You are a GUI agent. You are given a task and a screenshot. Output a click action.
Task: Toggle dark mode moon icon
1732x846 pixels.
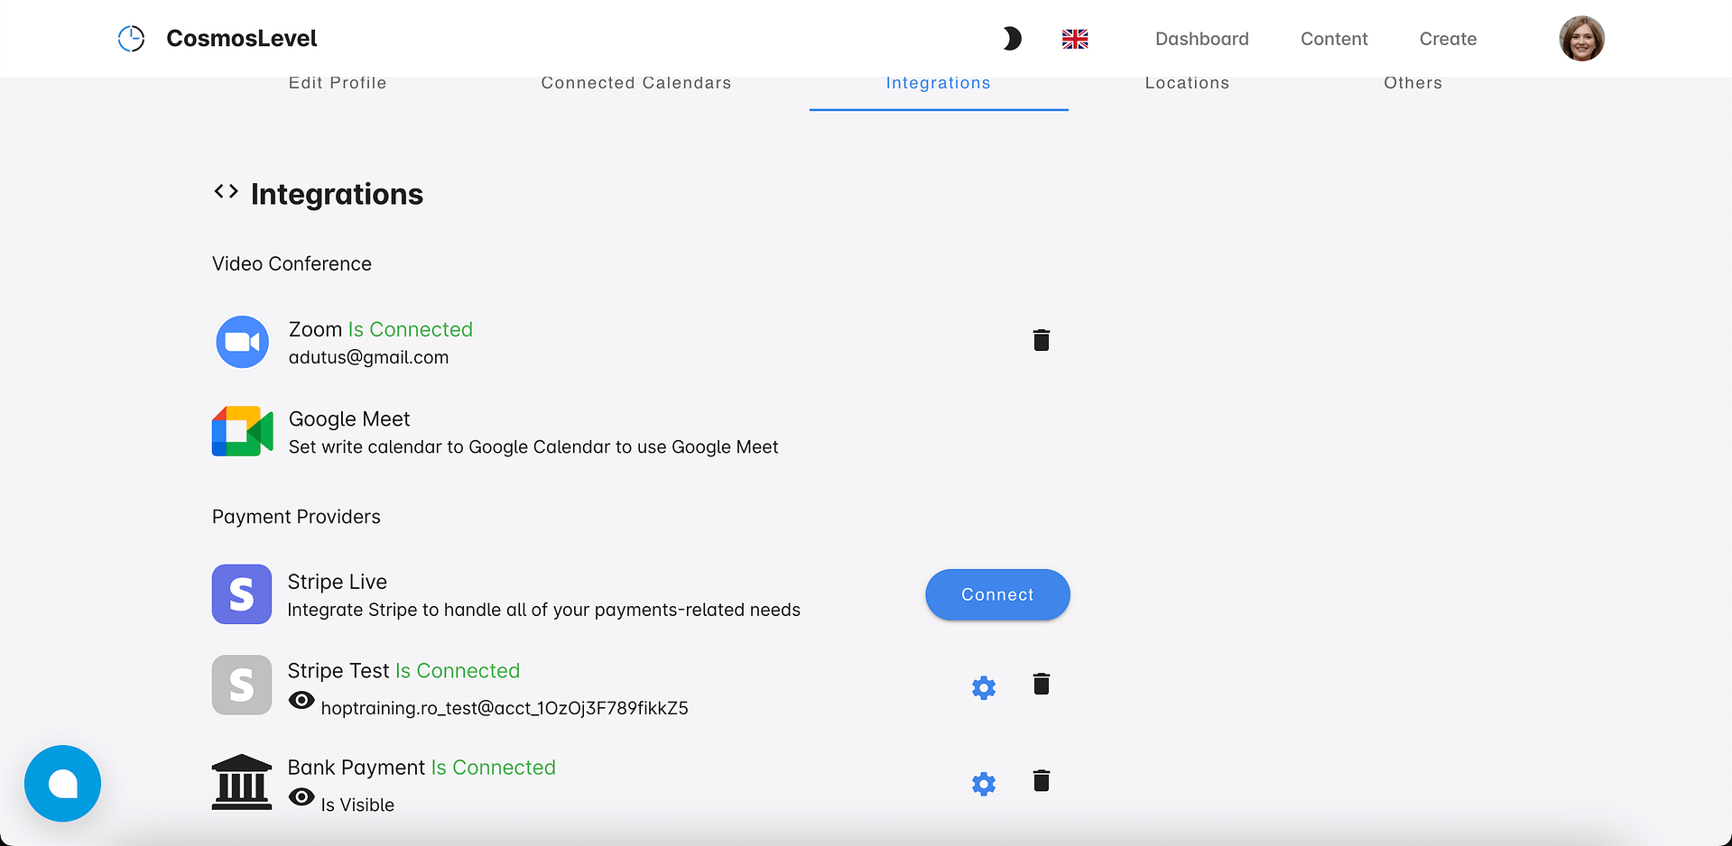click(x=1012, y=39)
